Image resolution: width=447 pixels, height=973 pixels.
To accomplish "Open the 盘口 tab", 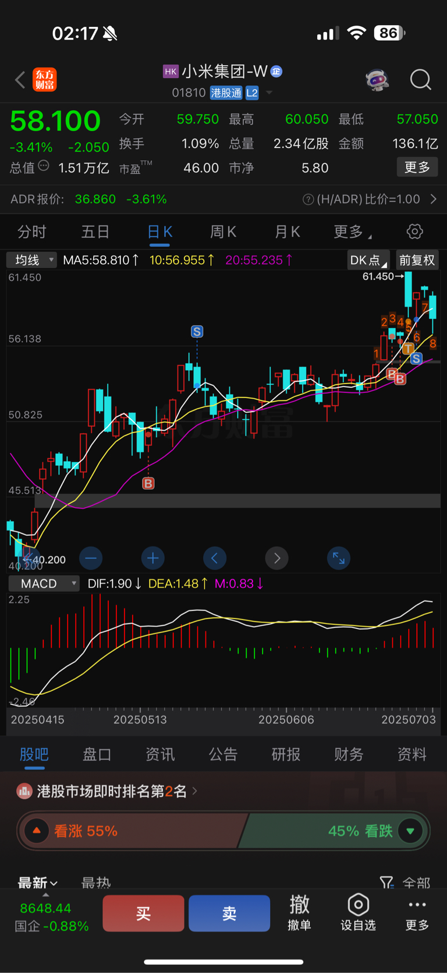I will 97,754.
